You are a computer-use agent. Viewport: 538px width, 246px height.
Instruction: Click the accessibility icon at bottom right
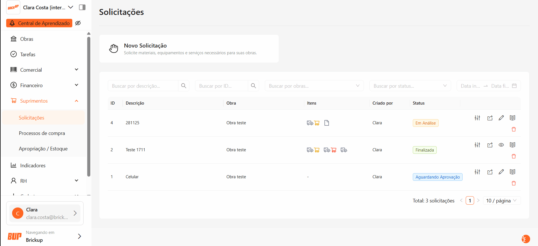[x=525, y=239]
